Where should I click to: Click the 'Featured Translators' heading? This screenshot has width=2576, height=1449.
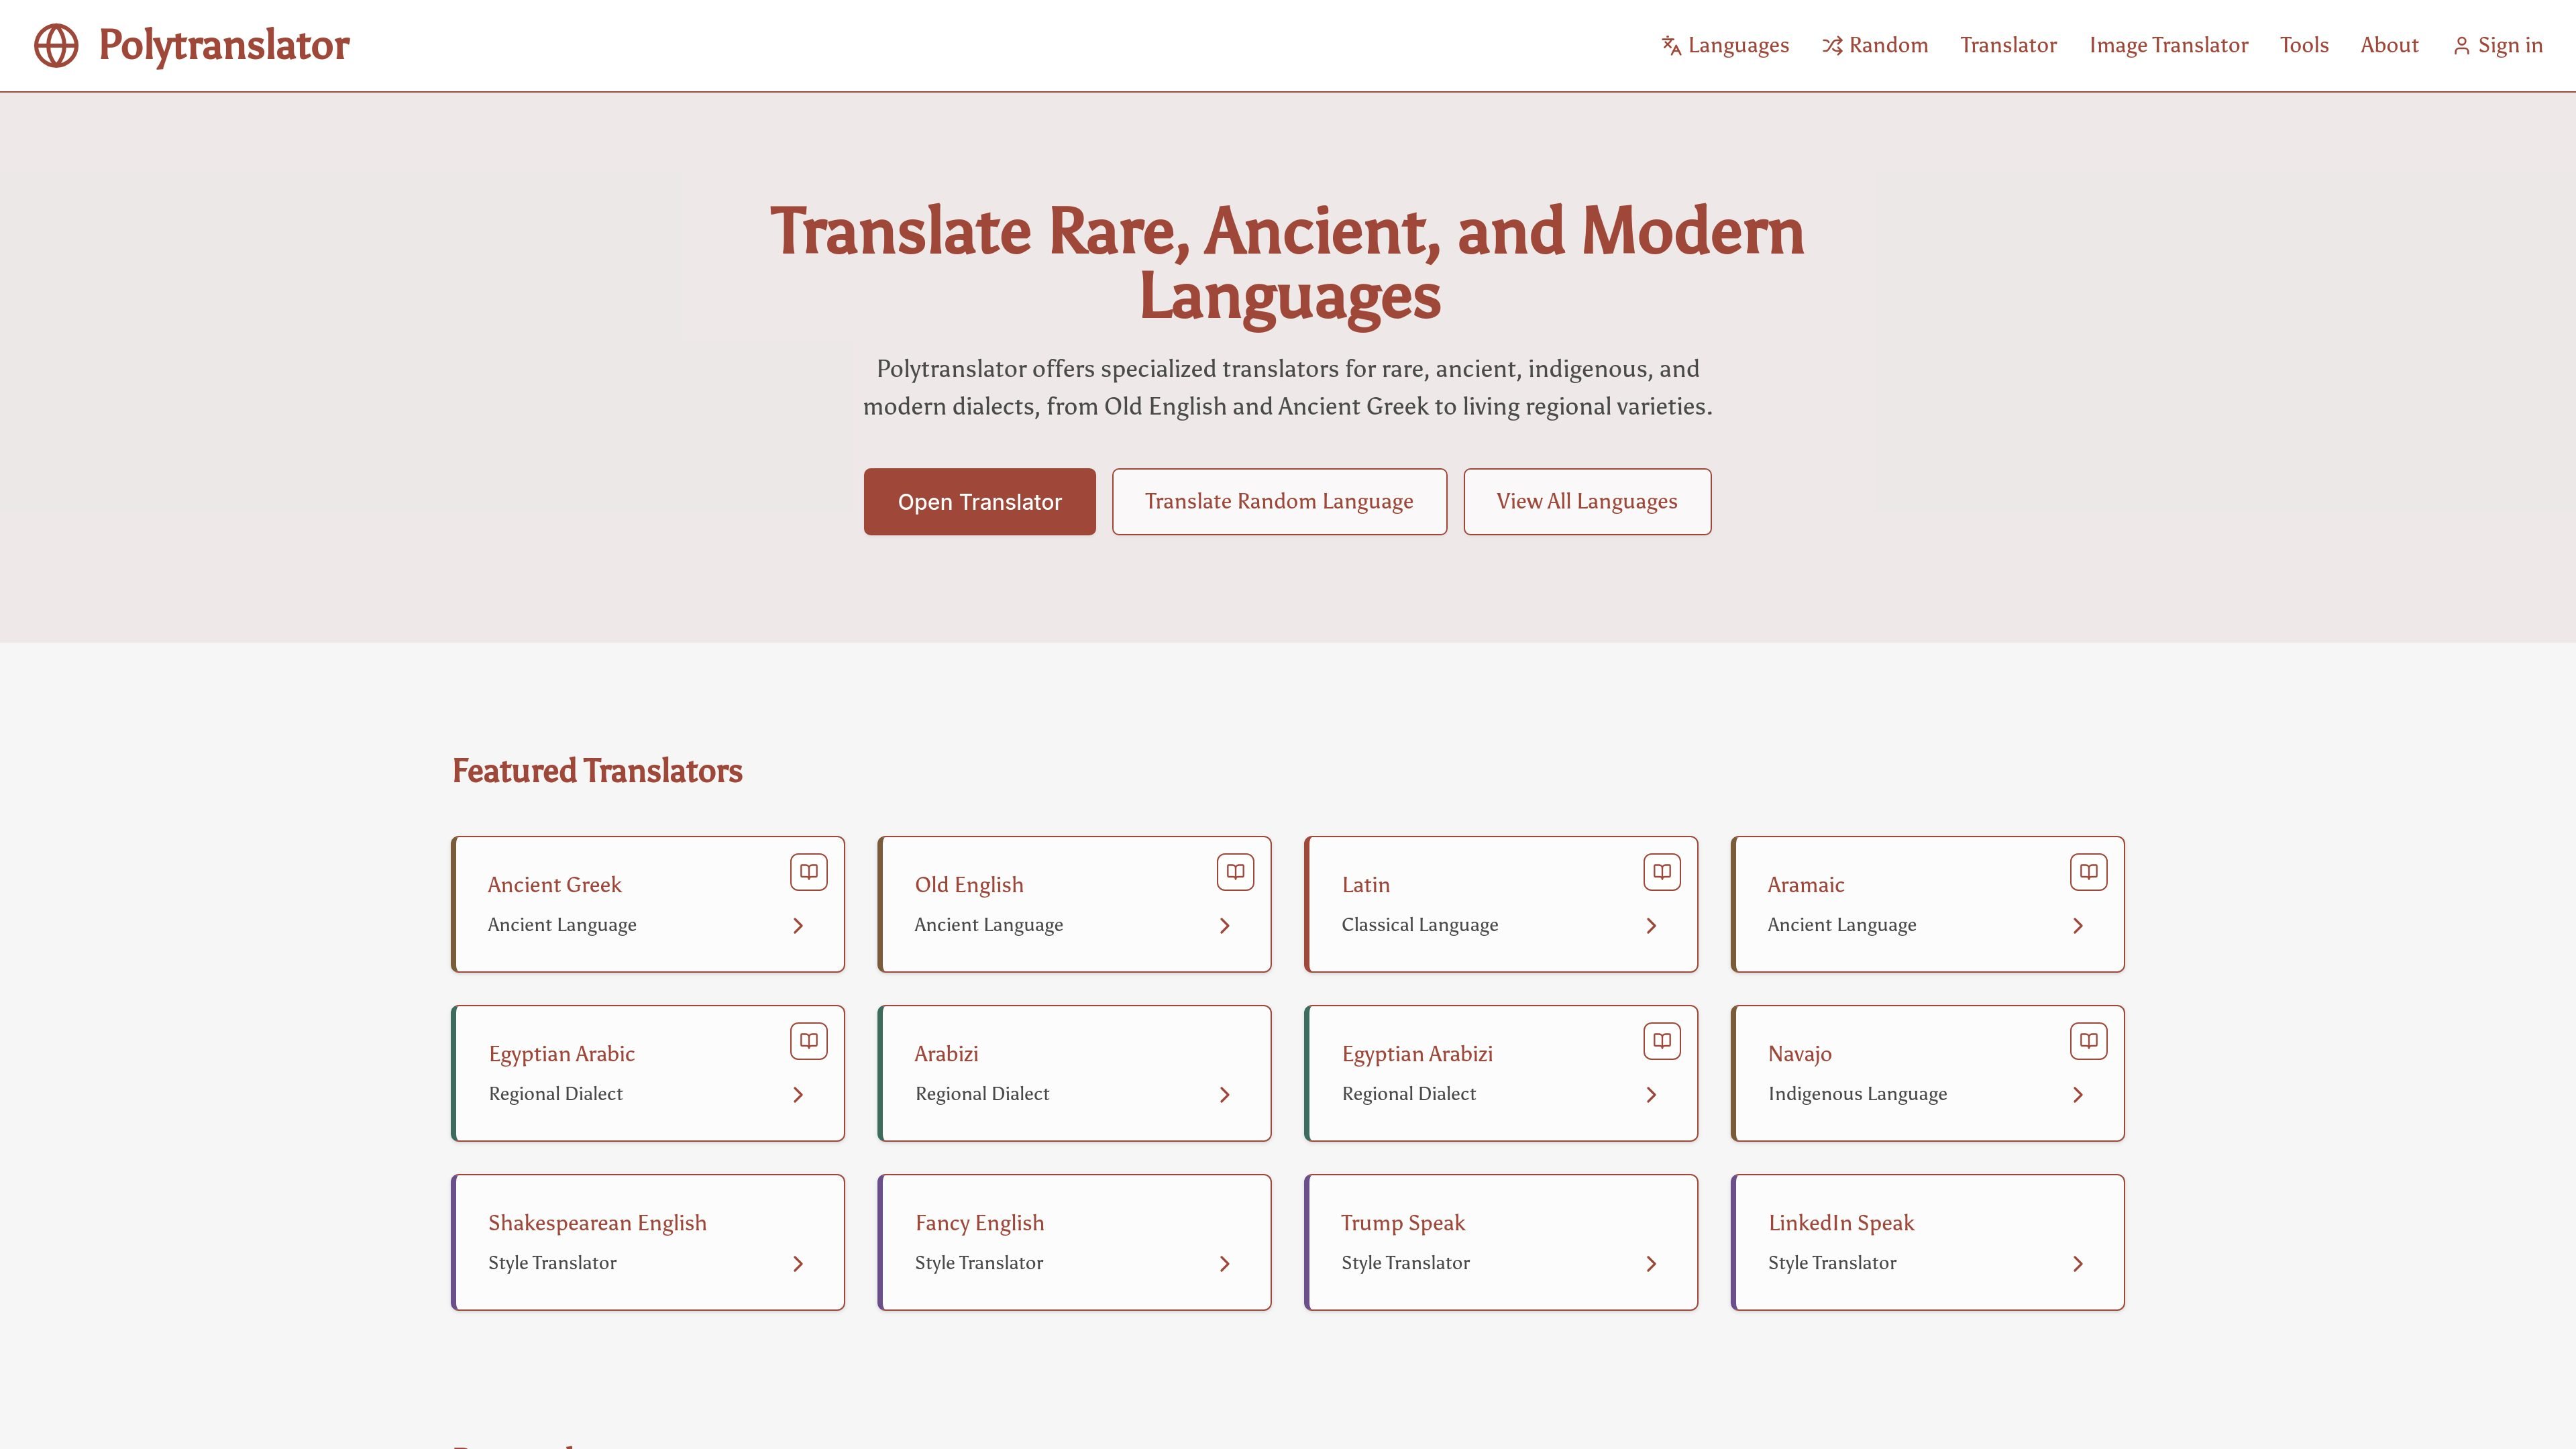[597, 771]
